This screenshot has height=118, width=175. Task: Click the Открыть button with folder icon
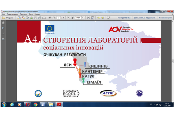[x=8, y=18]
